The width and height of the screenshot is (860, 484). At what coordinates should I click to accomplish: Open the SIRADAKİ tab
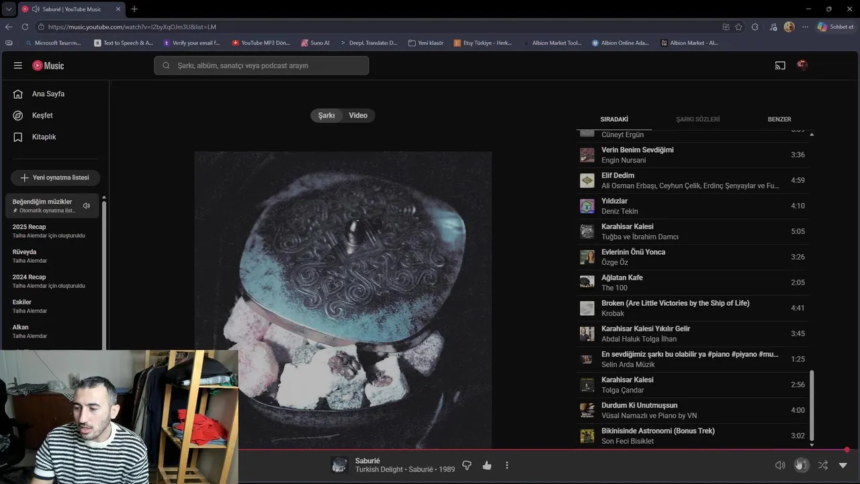pos(614,119)
